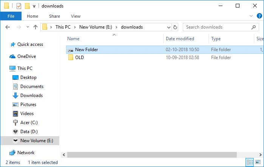Click the New folder icon in quick access toolbar
264x167 pixels.
click(27, 6)
